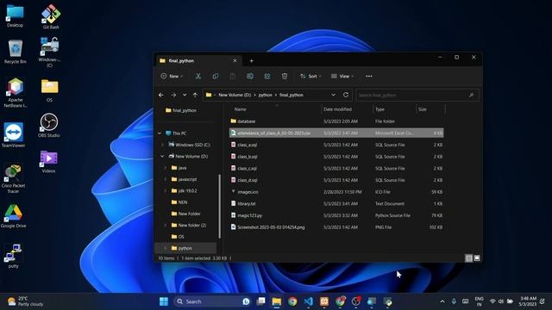Click the Search final_python input field

417,95
